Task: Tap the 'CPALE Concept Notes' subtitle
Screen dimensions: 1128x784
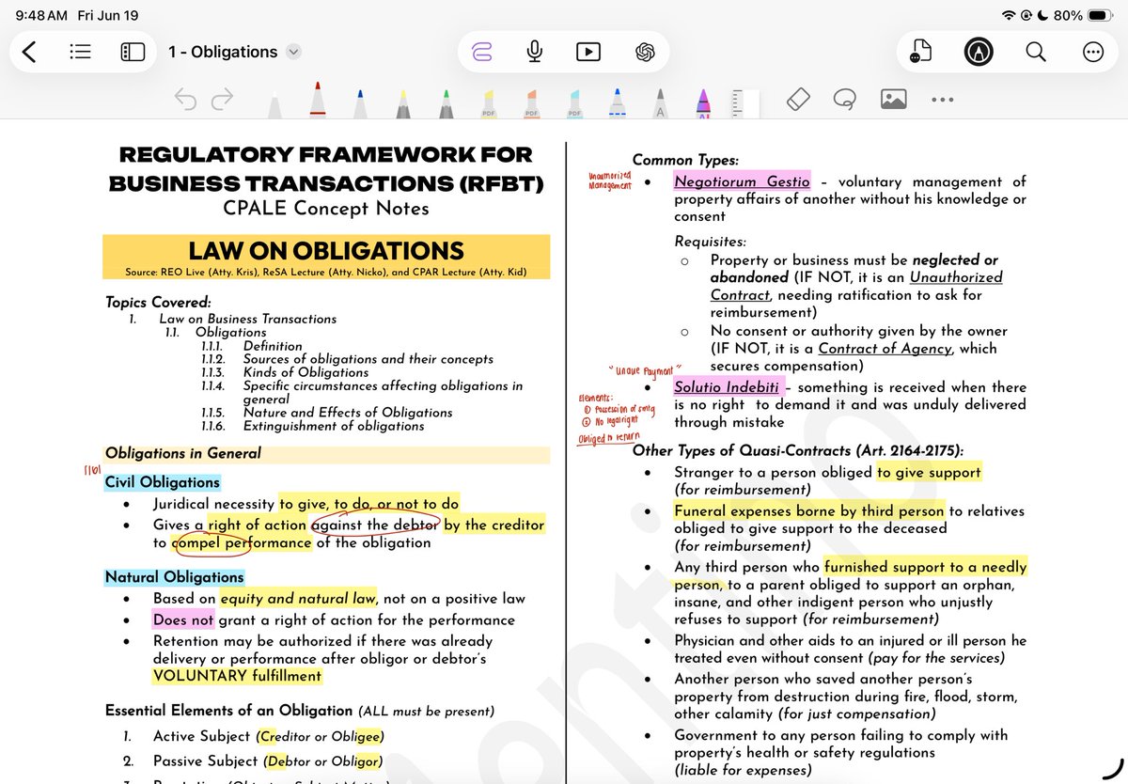Action: 326,209
